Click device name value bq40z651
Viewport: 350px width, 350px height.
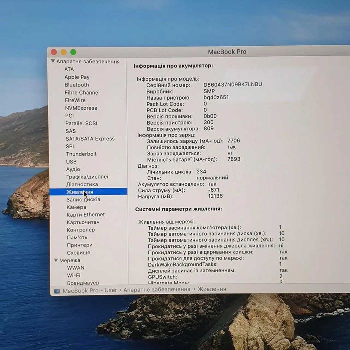coord(216,97)
